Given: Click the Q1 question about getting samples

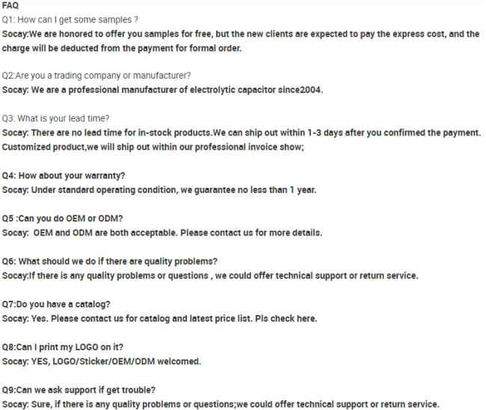Looking at the screenshot, I should pyautogui.click(x=70, y=19).
